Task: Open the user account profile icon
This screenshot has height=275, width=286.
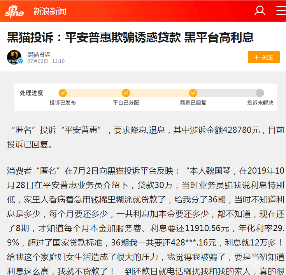Action: pos(260,11)
